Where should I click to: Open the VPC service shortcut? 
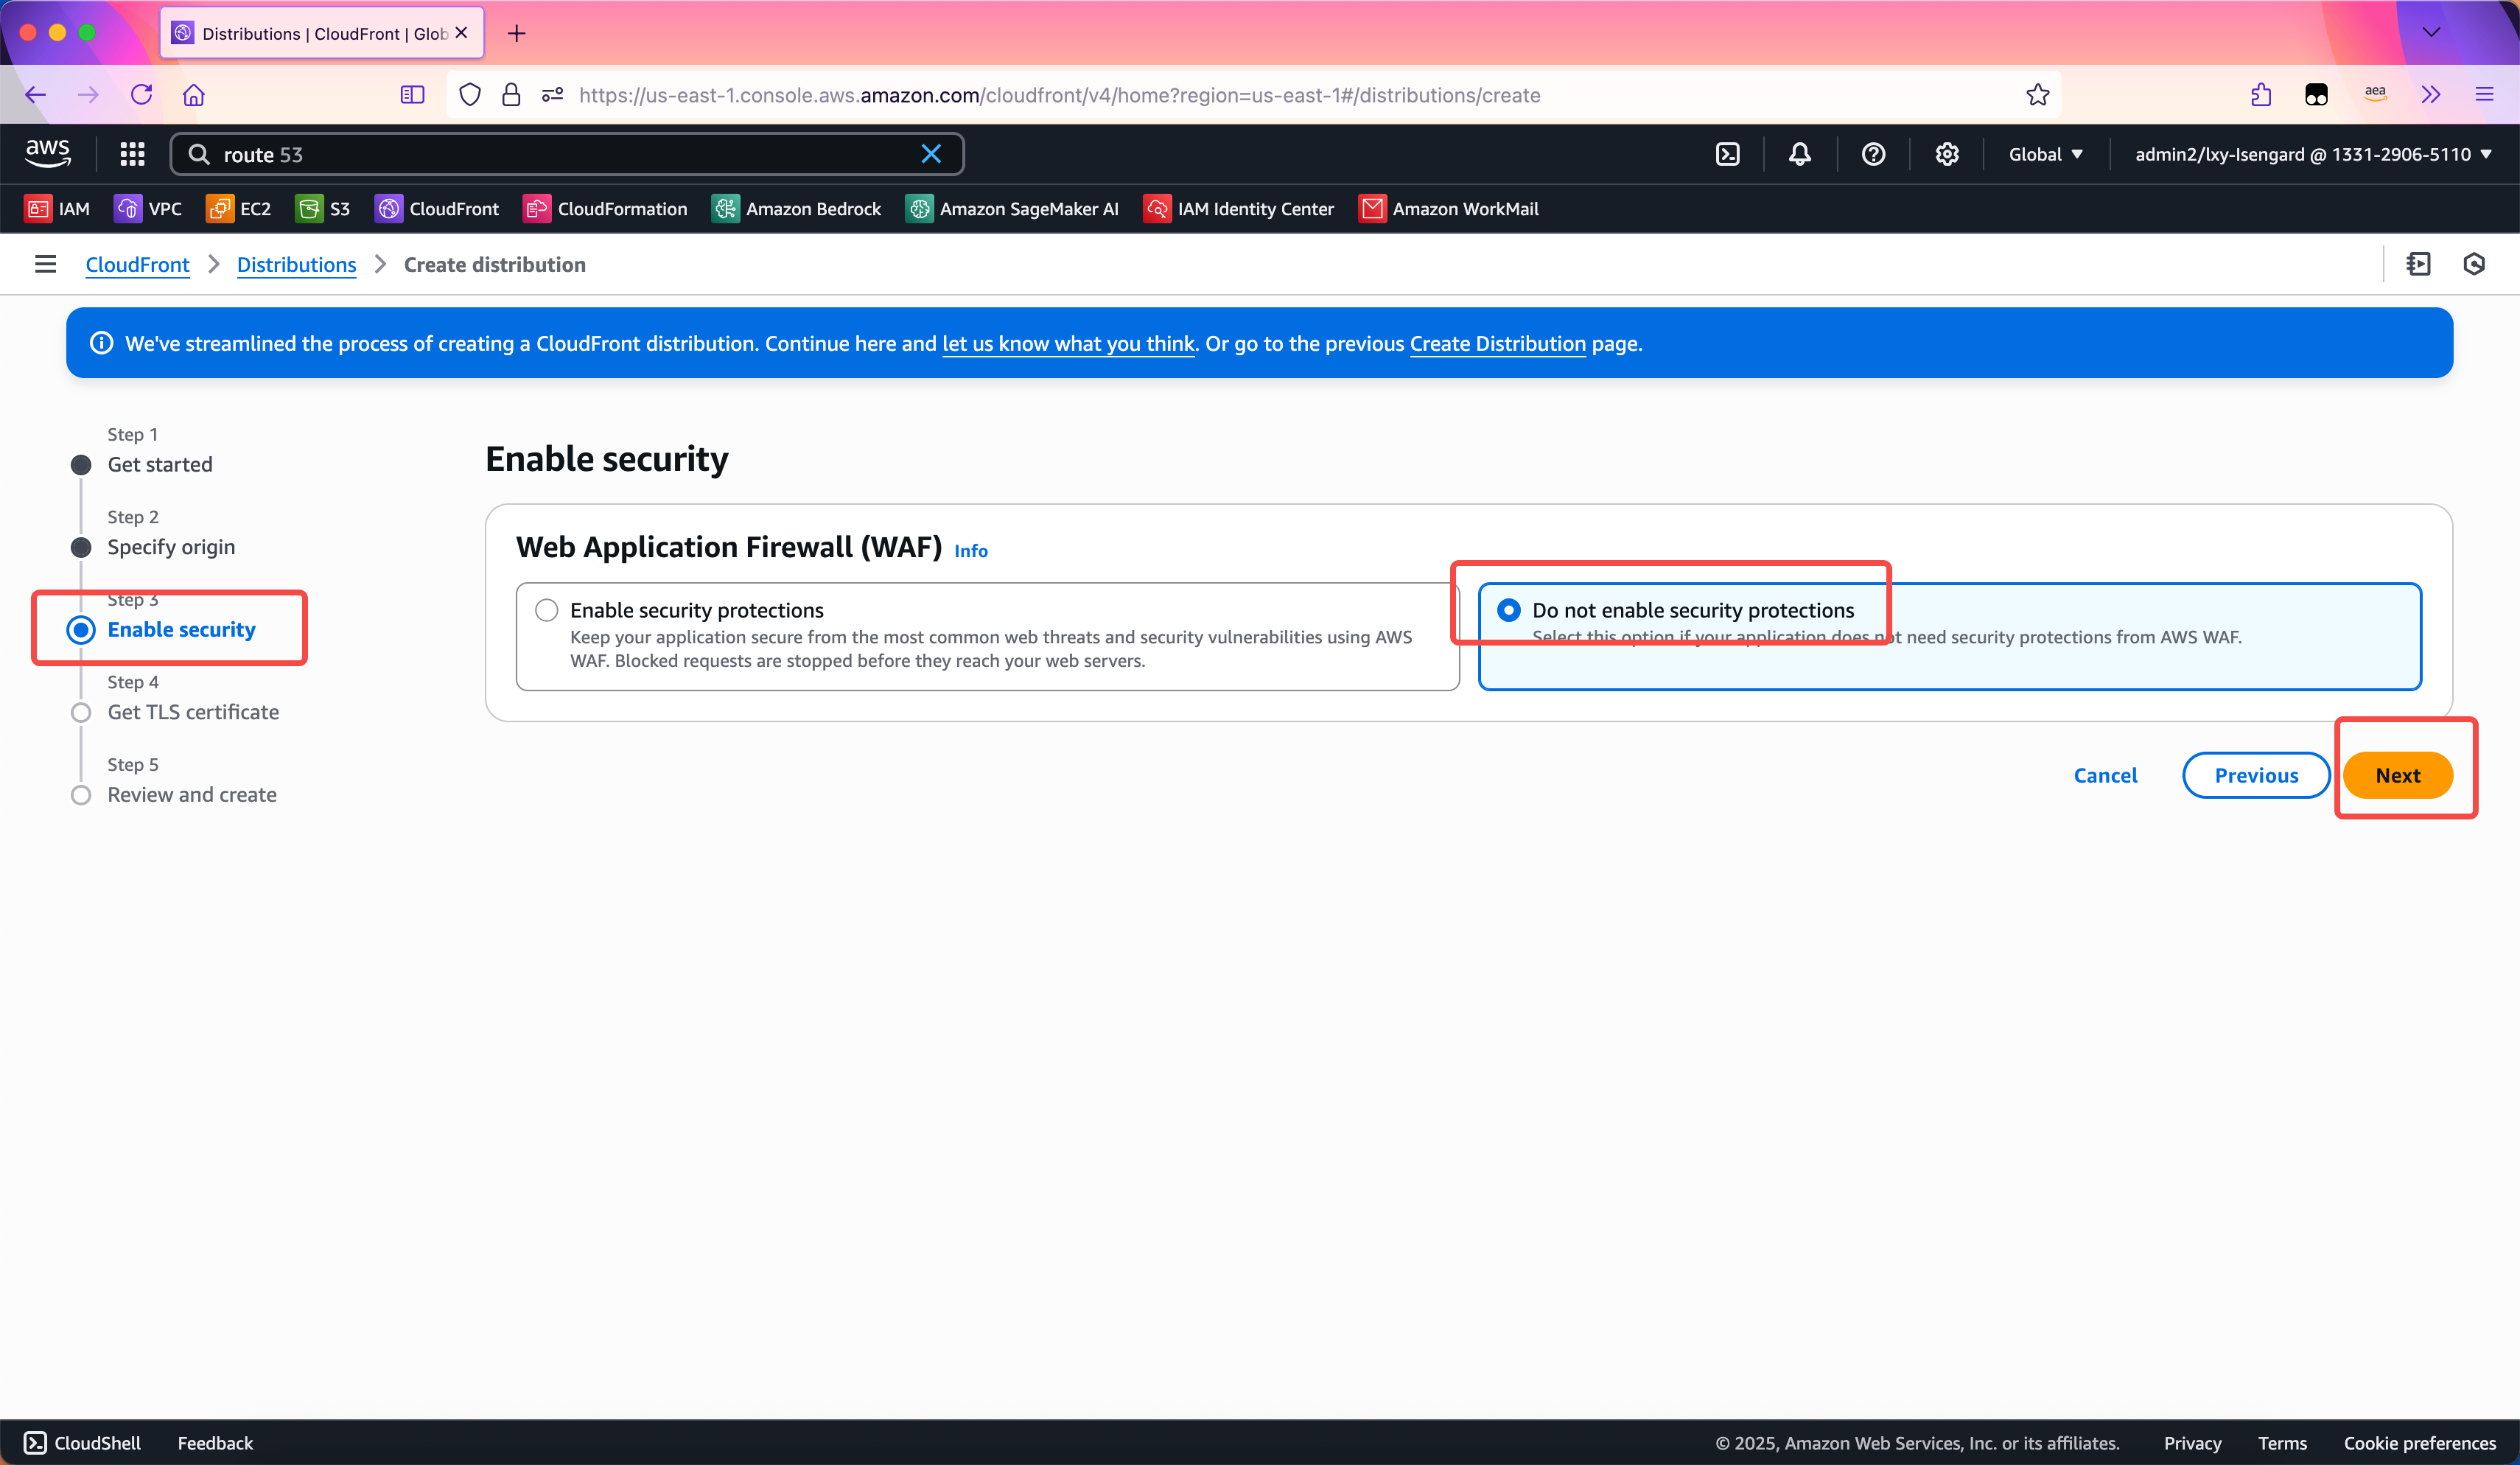[x=148, y=209]
